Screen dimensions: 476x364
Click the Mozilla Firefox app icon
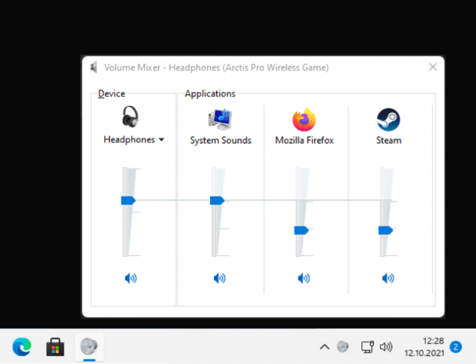pos(304,120)
